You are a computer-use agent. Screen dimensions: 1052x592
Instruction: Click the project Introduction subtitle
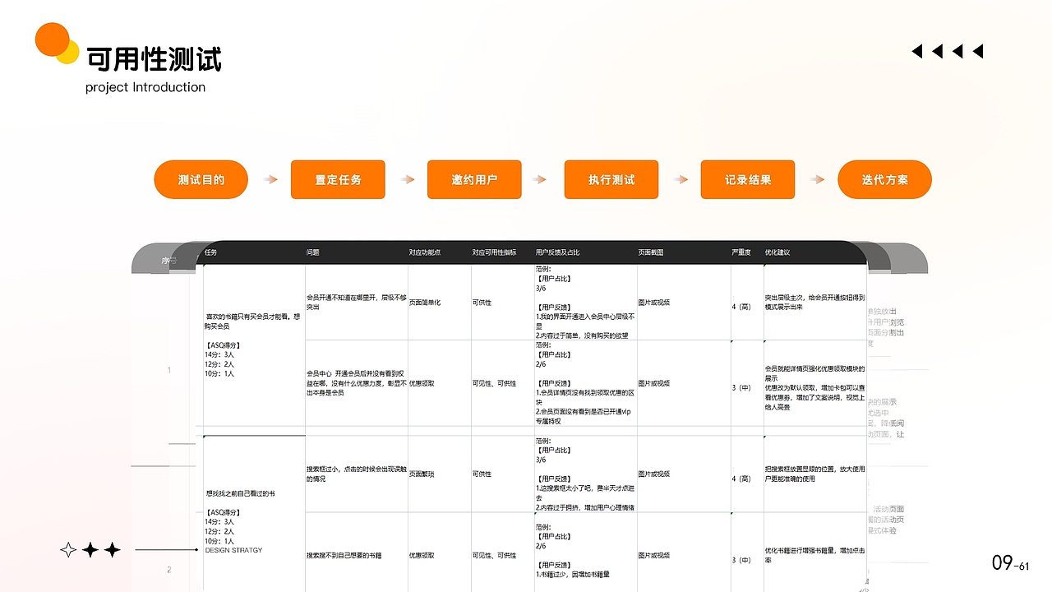point(145,87)
